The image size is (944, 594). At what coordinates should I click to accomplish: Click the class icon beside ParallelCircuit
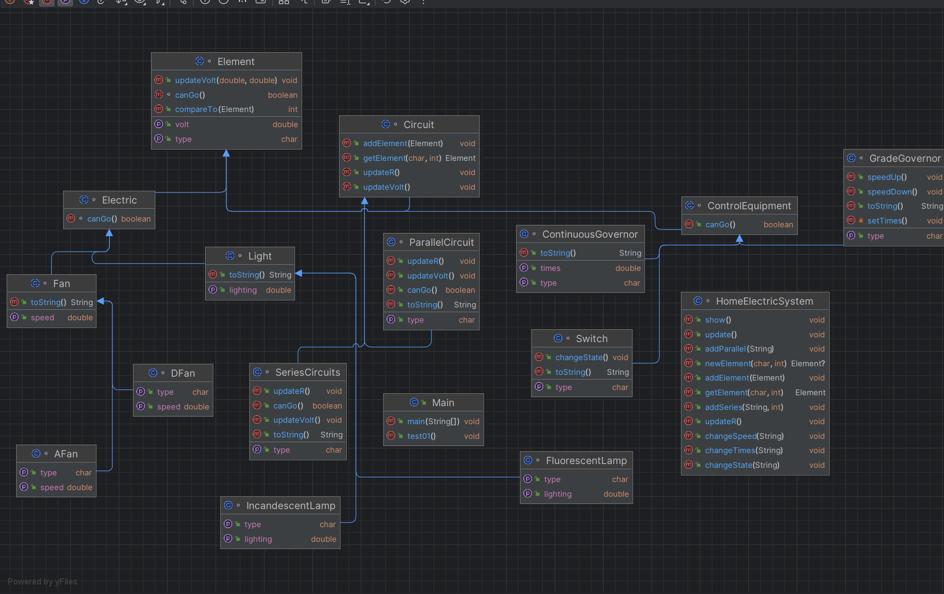pyautogui.click(x=391, y=242)
